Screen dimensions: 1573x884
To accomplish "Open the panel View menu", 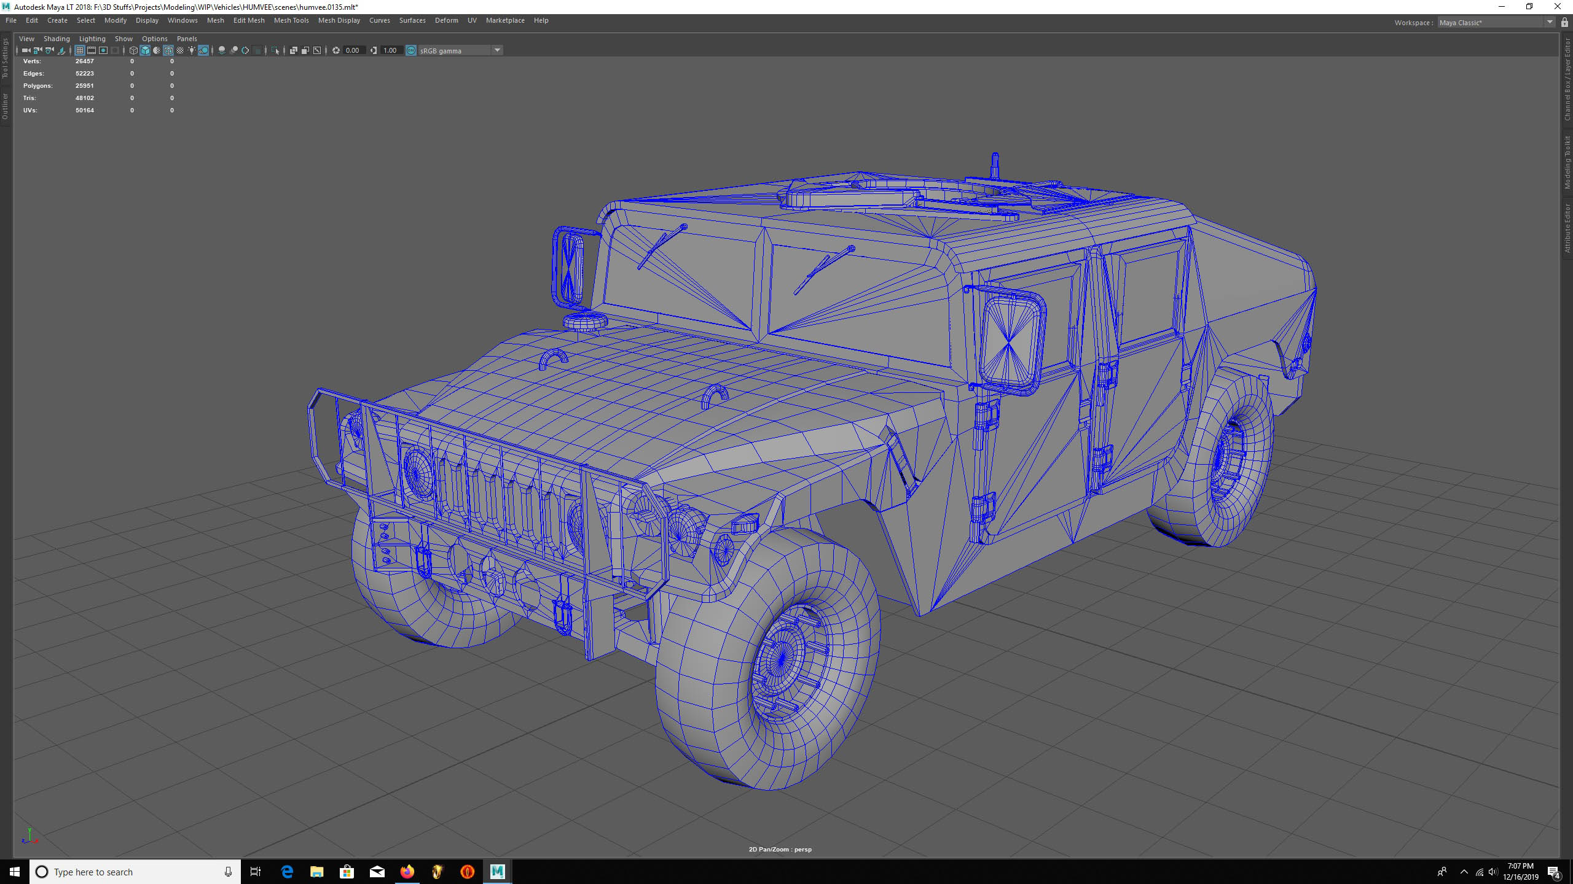I will pos(26,39).
